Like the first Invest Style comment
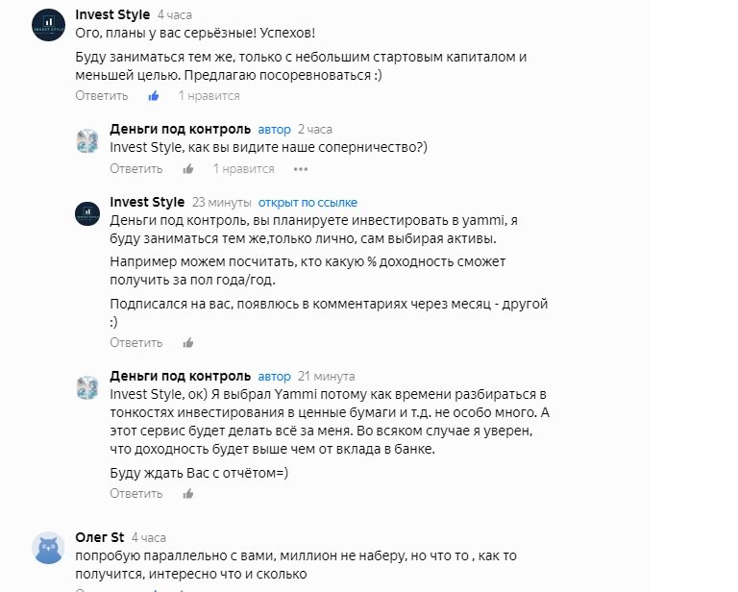This screenshot has height=592, width=738. point(154,96)
